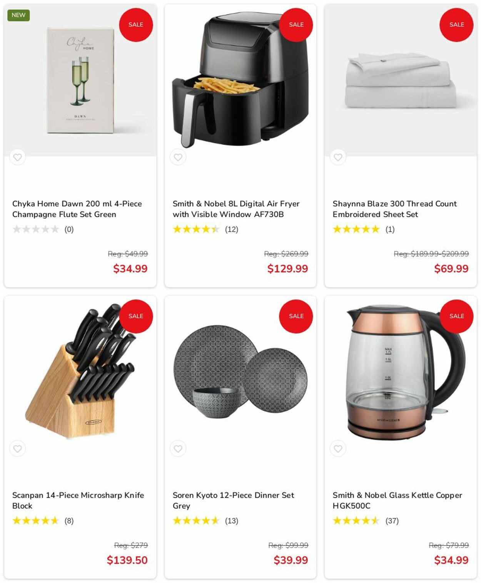Wishlist the Smith & Nobel Glass Kettle
The width and height of the screenshot is (481, 583).
click(x=338, y=449)
